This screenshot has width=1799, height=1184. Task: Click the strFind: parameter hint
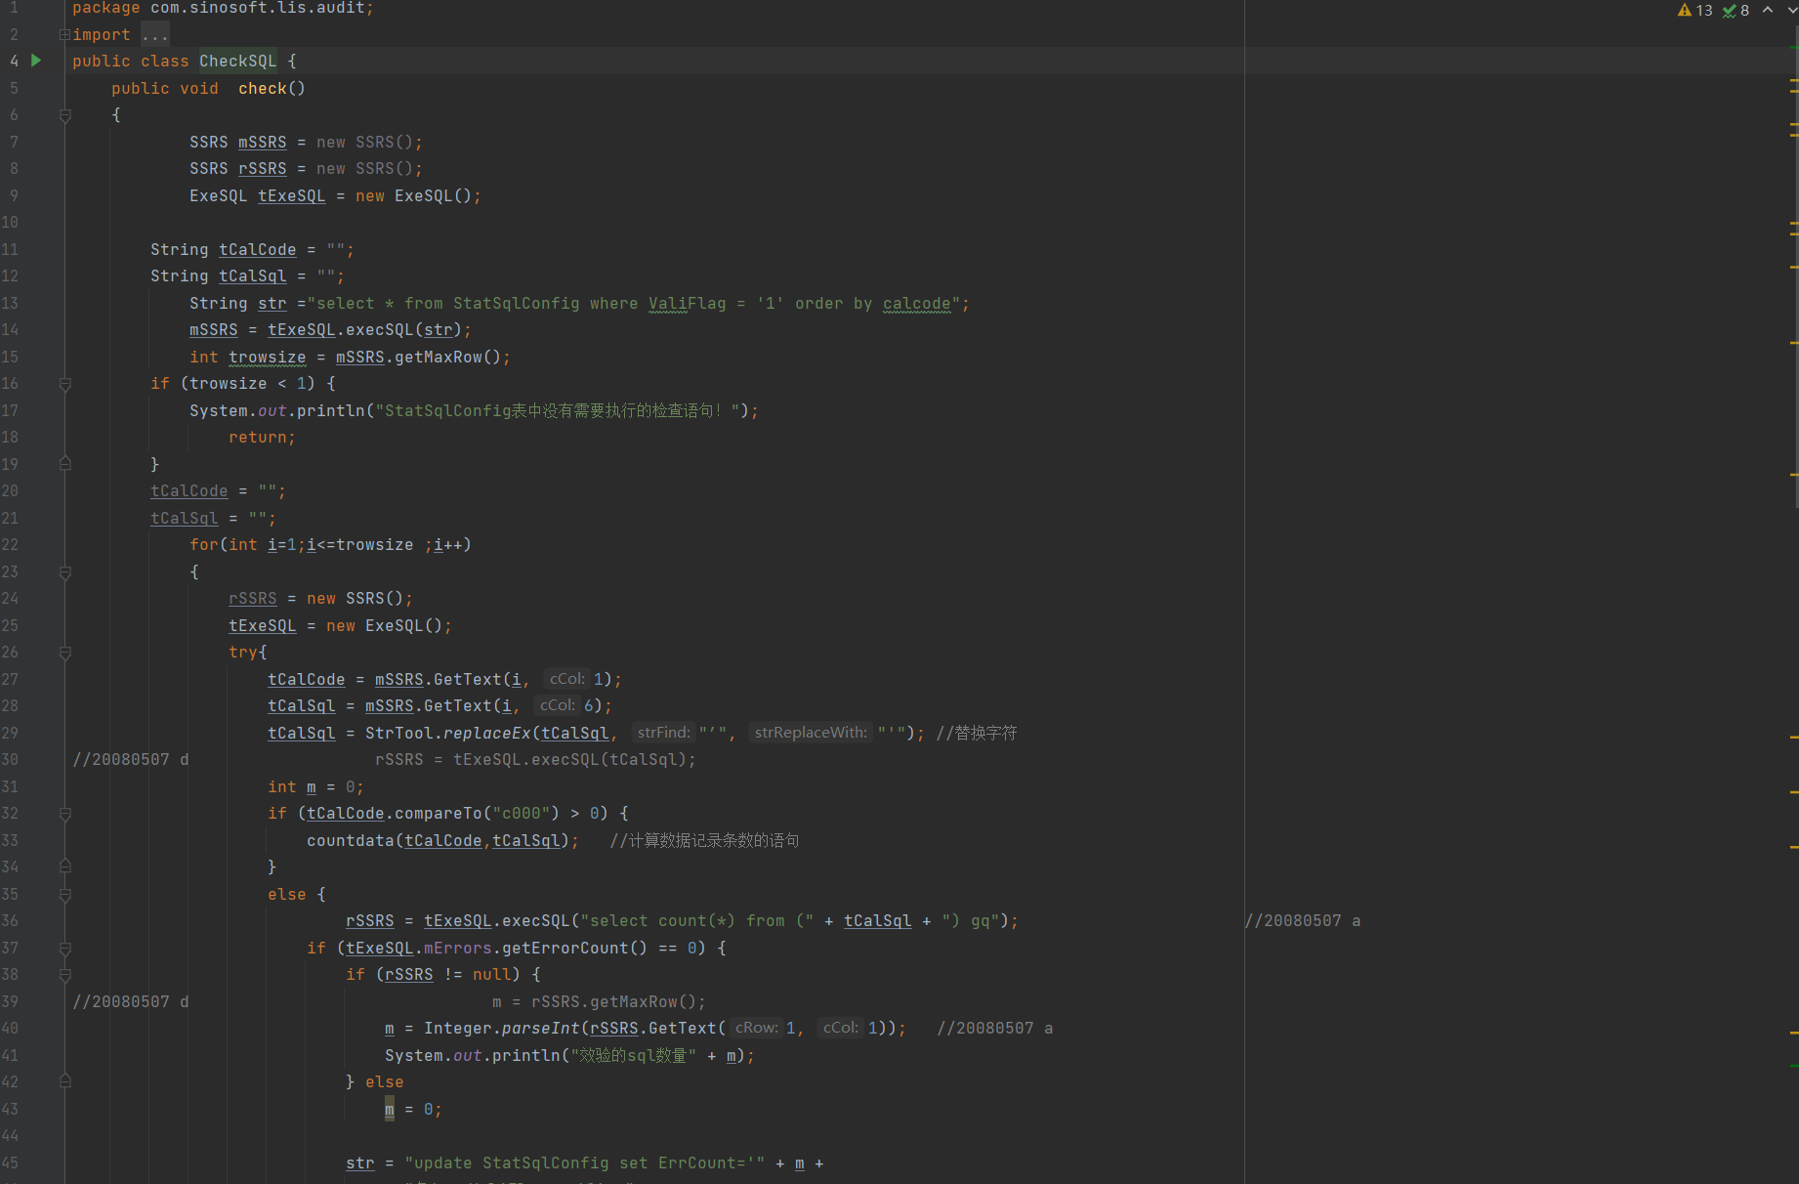tap(663, 733)
